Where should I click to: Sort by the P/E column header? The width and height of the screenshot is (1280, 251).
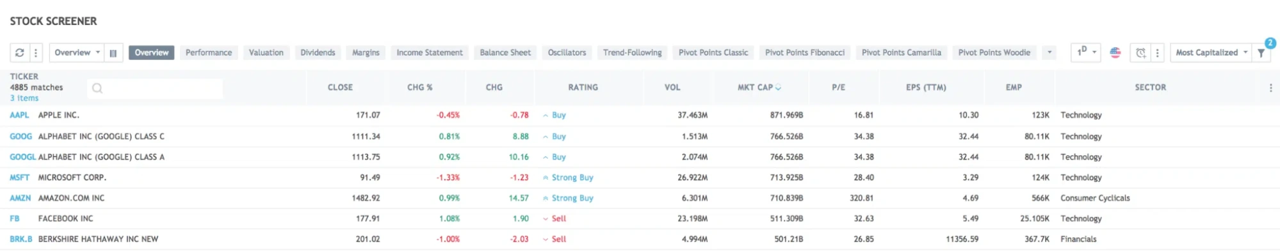(x=839, y=87)
